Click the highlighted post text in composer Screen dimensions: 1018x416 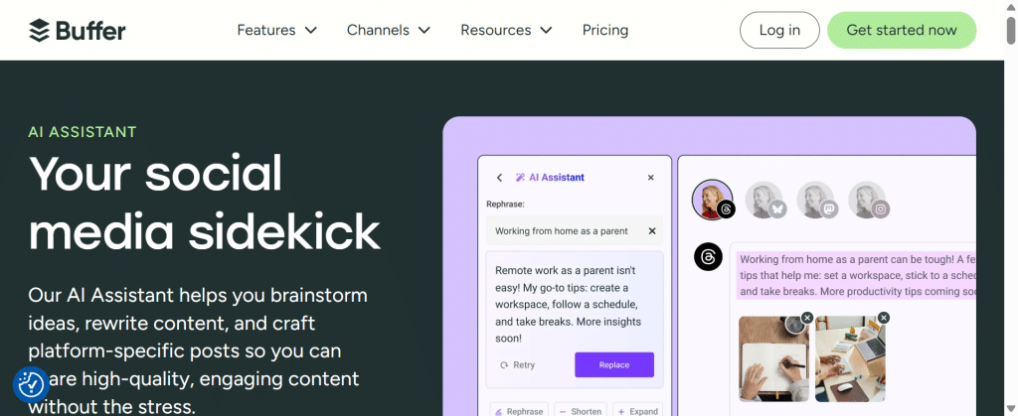pyautogui.click(x=857, y=275)
